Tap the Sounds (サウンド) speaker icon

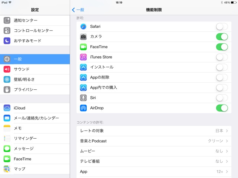point(7,69)
